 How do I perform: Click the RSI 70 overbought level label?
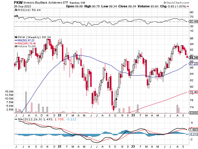click(191, 17)
